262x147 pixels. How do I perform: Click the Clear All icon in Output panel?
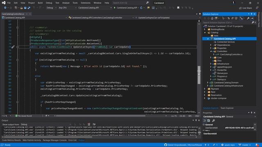point(89,124)
